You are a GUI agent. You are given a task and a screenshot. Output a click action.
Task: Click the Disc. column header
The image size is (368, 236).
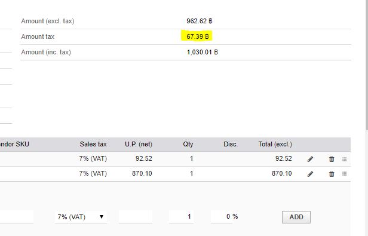pyautogui.click(x=231, y=144)
